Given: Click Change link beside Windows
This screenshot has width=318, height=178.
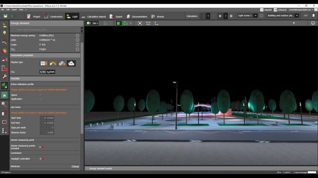Looking at the screenshot, I should tap(75, 167).
